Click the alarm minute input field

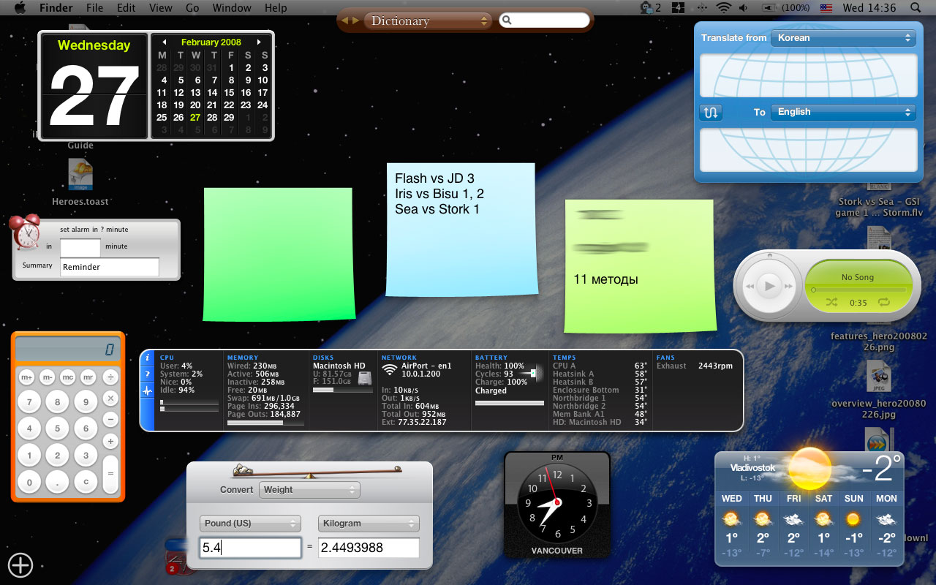point(80,247)
